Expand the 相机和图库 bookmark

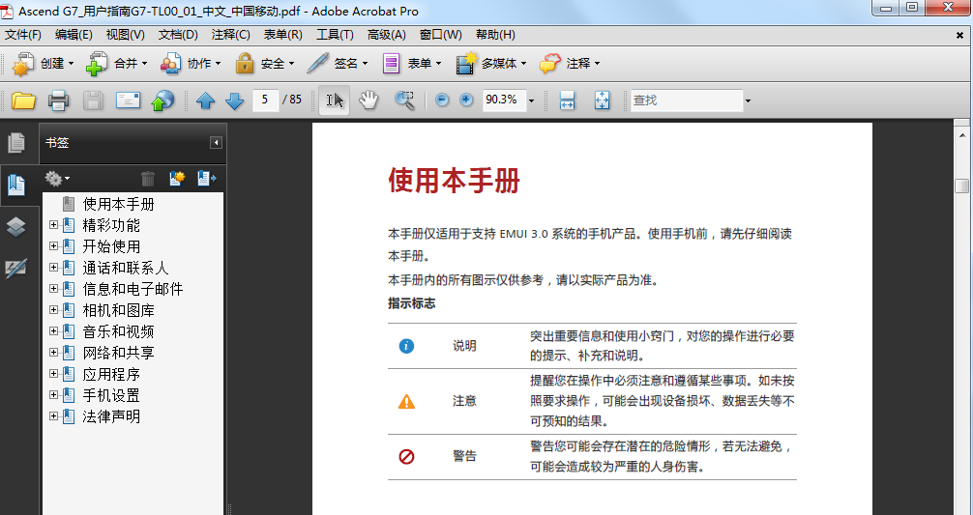54,309
